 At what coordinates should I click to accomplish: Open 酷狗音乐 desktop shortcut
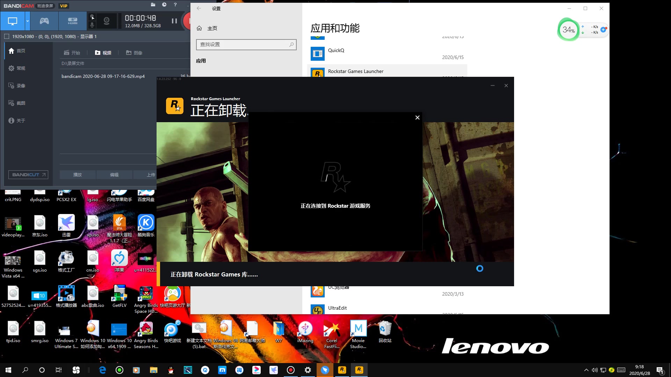pos(146,226)
